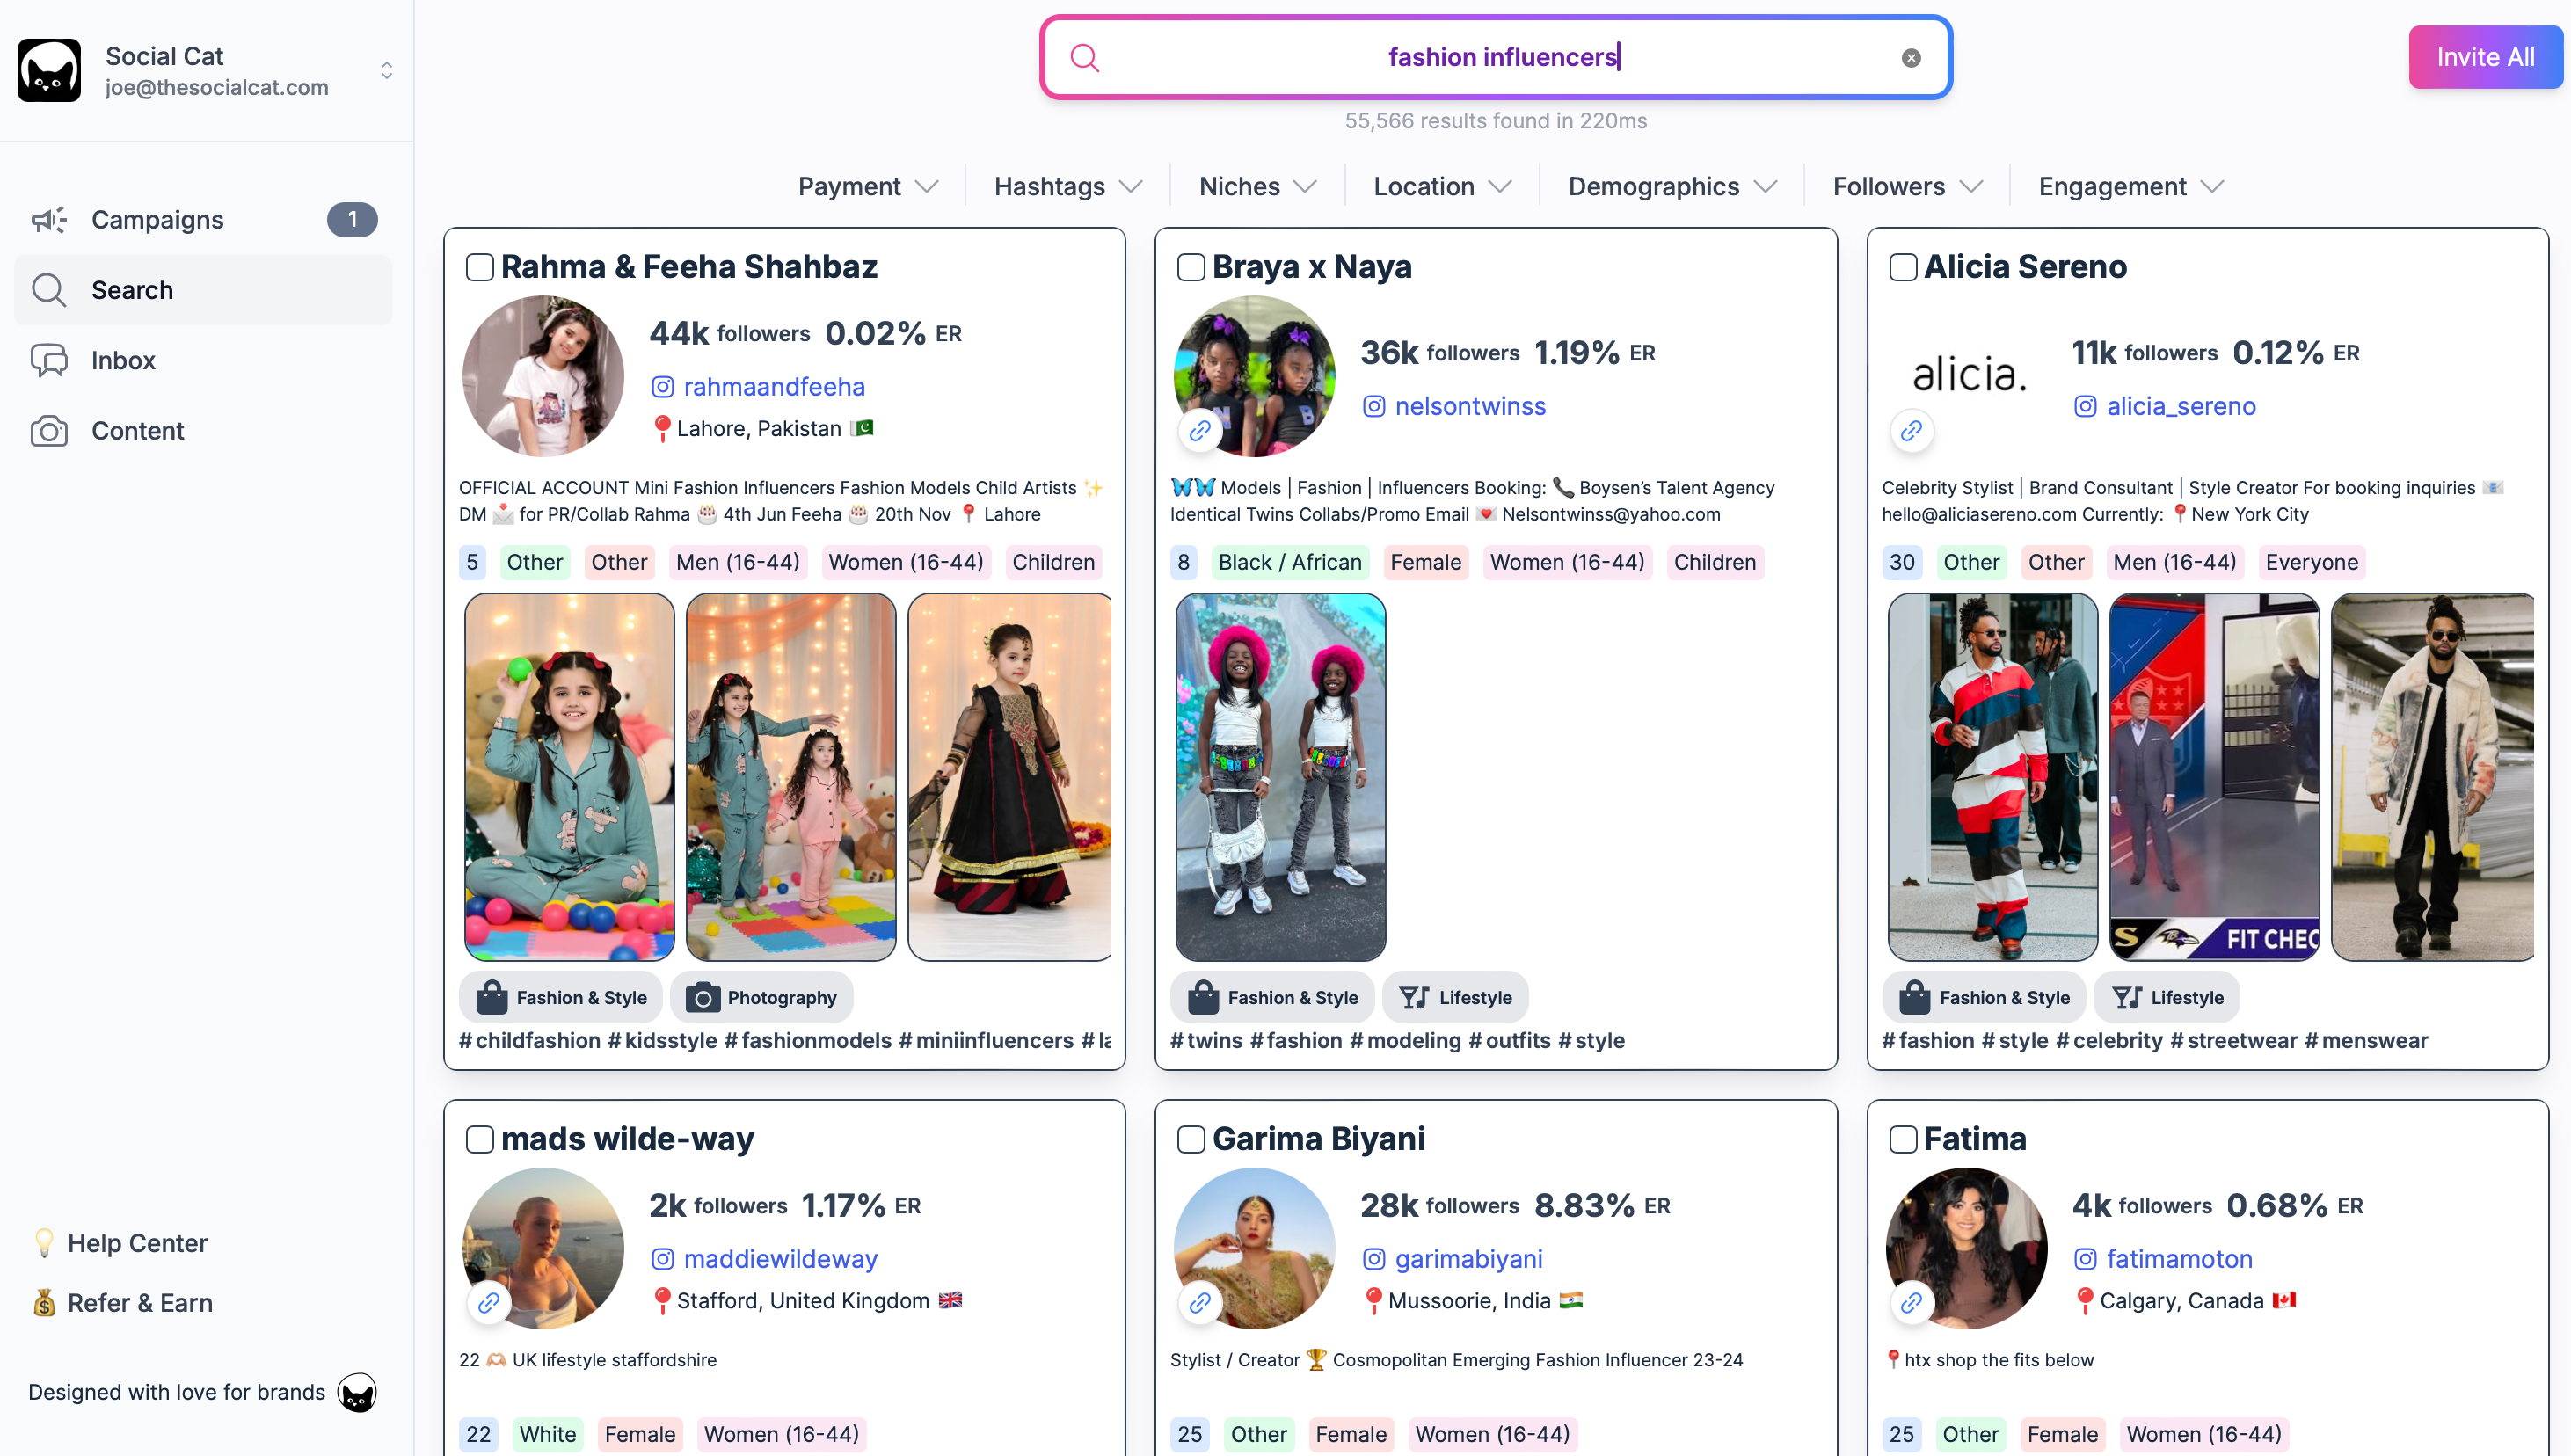Open the nelsontwinss Instagram link

tap(1470, 407)
